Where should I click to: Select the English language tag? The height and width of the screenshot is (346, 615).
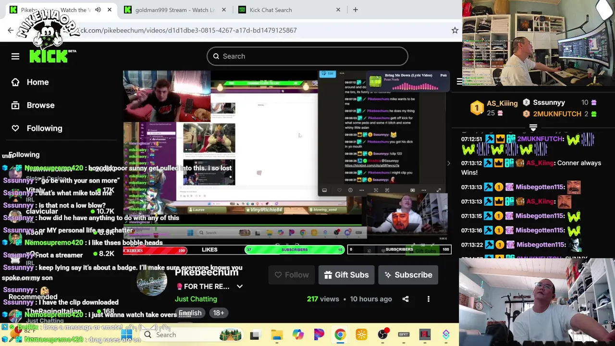coord(190,313)
